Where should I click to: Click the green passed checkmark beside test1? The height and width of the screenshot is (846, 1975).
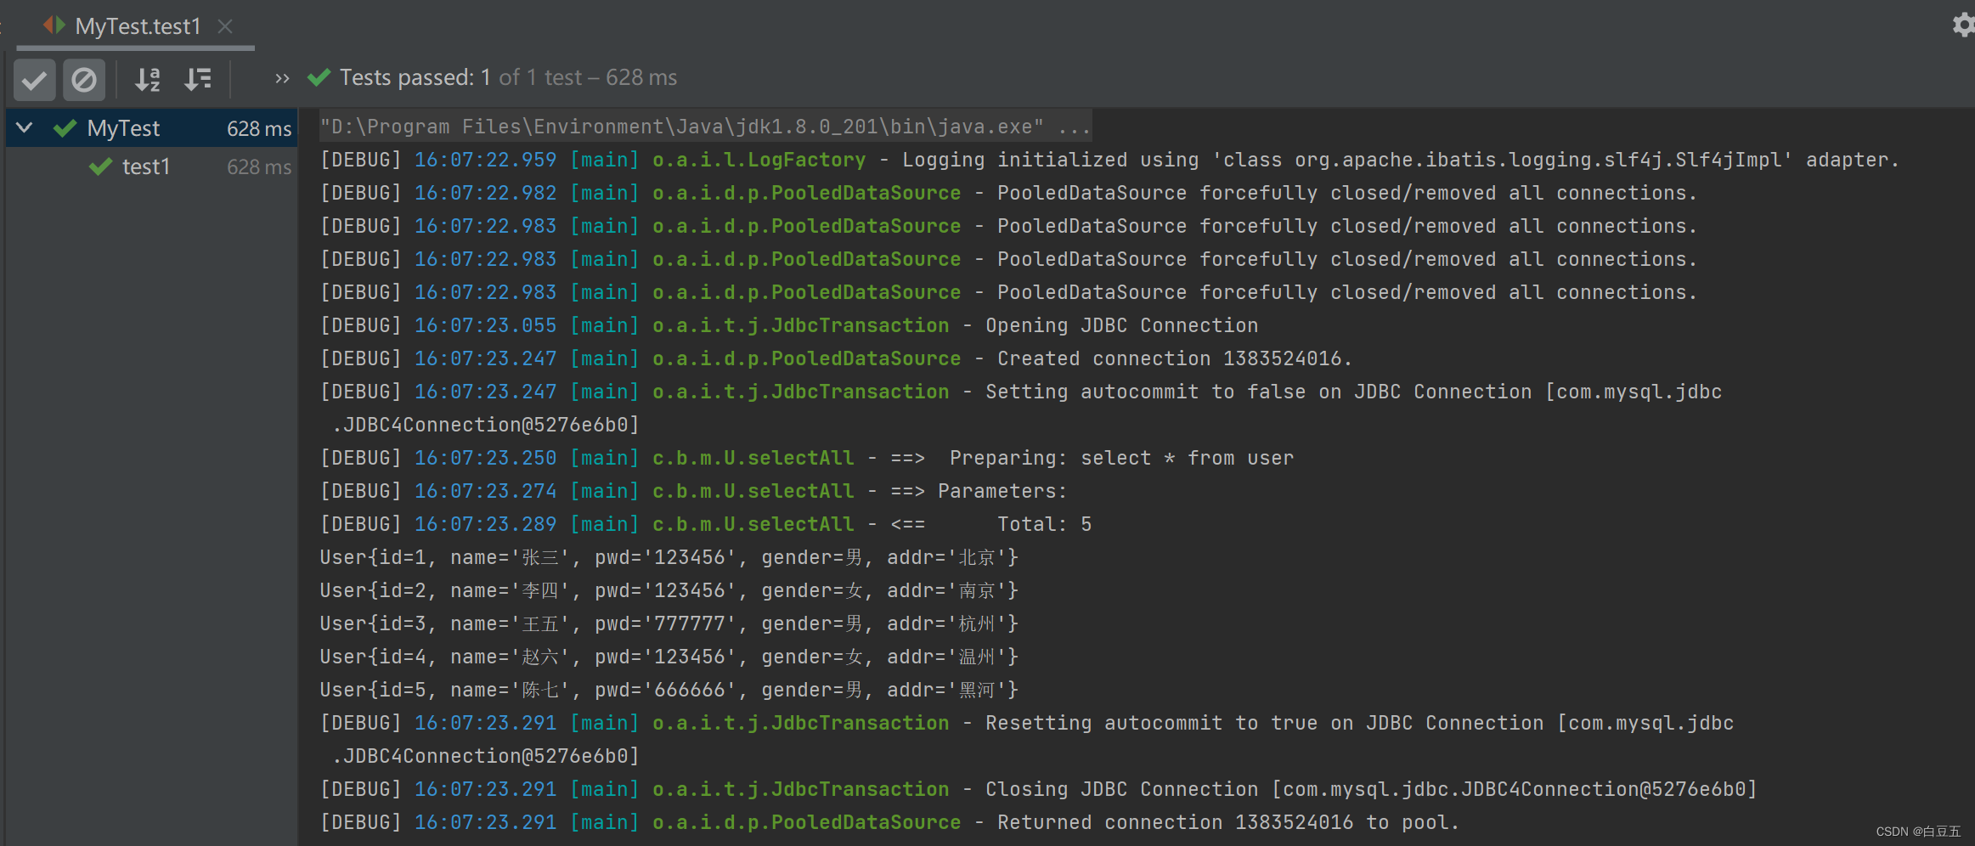click(x=101, y=166)
